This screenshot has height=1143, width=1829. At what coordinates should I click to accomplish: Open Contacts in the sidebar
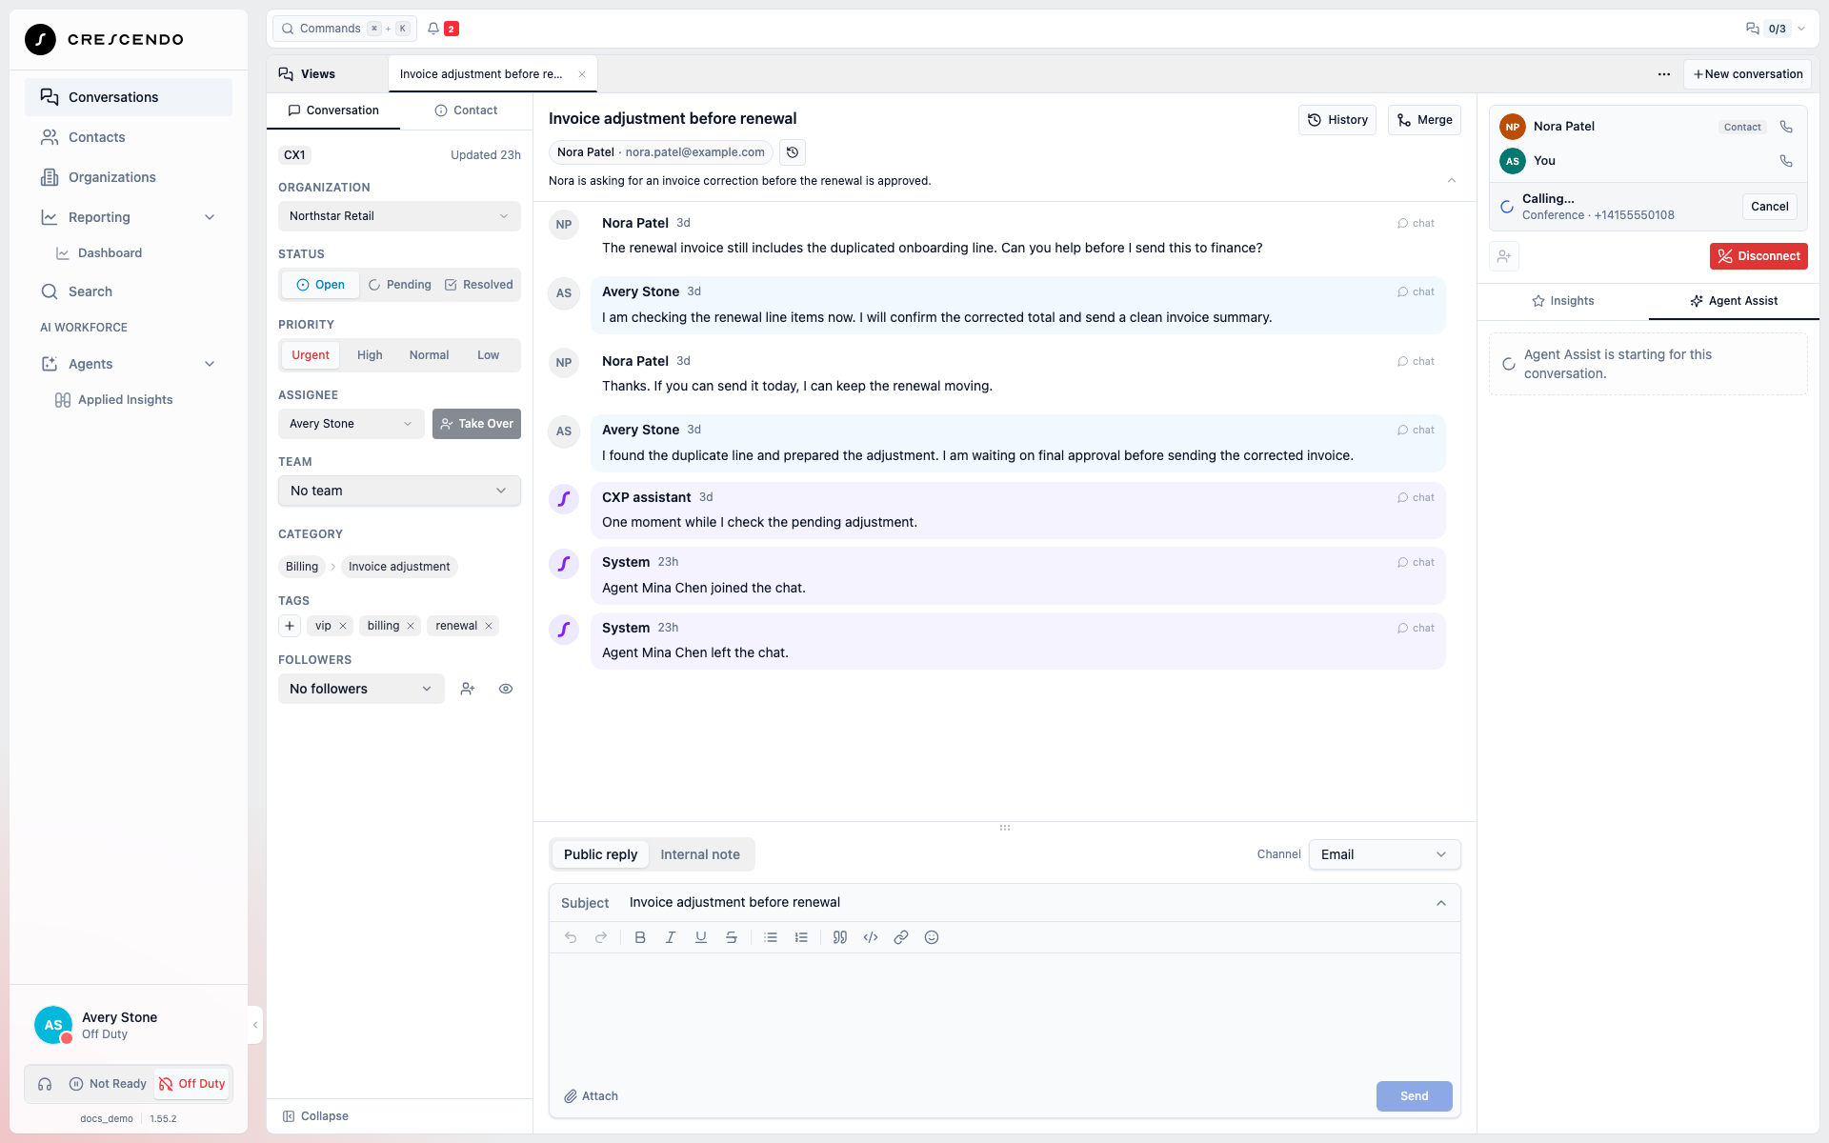129,137
